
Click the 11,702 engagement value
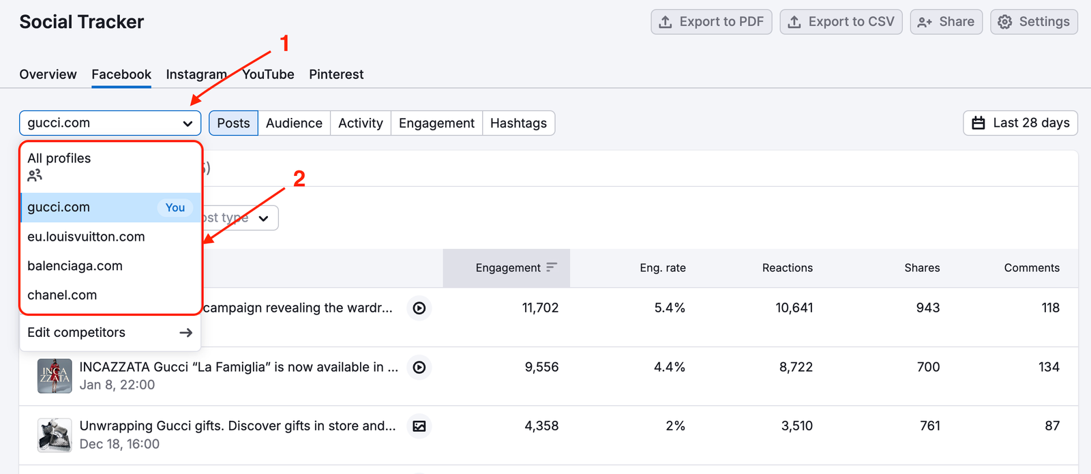[540, 308]
